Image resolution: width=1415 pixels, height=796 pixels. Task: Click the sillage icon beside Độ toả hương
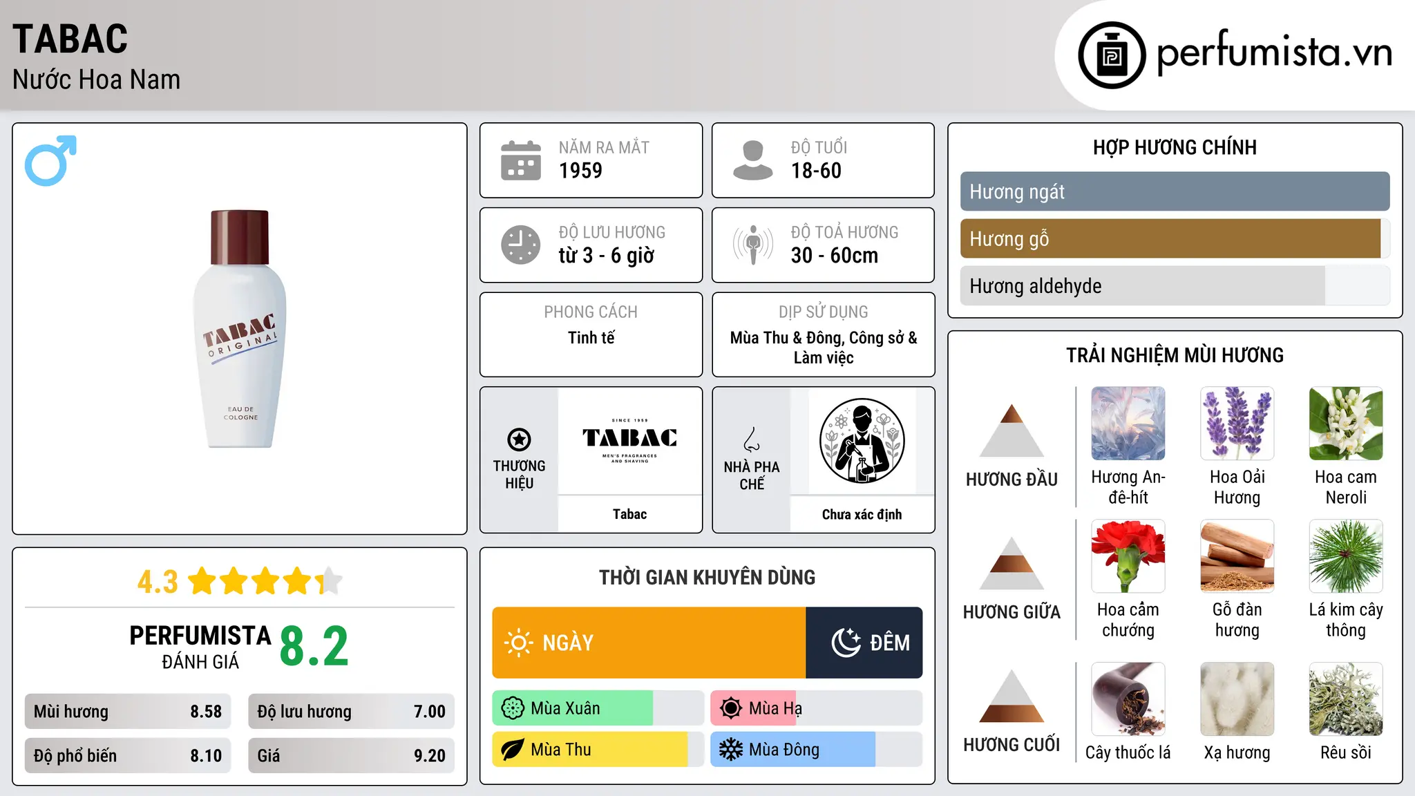click(753, 245)
